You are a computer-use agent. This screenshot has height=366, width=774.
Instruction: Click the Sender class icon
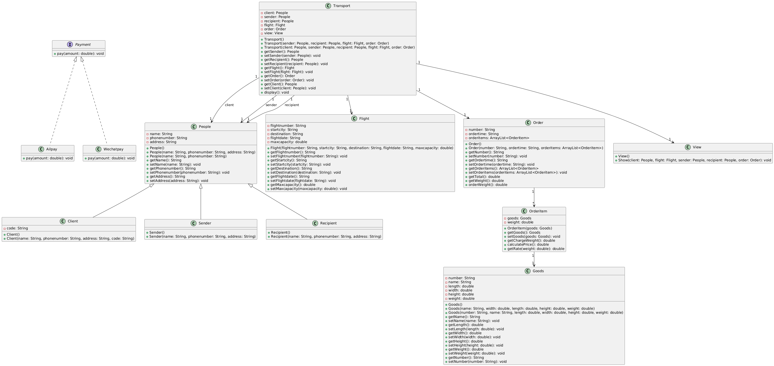(193, 223)
